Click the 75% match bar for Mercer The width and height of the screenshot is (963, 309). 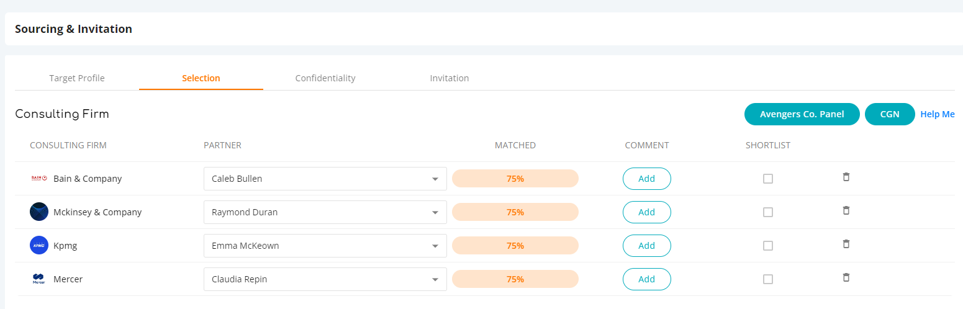pos(515,279)
